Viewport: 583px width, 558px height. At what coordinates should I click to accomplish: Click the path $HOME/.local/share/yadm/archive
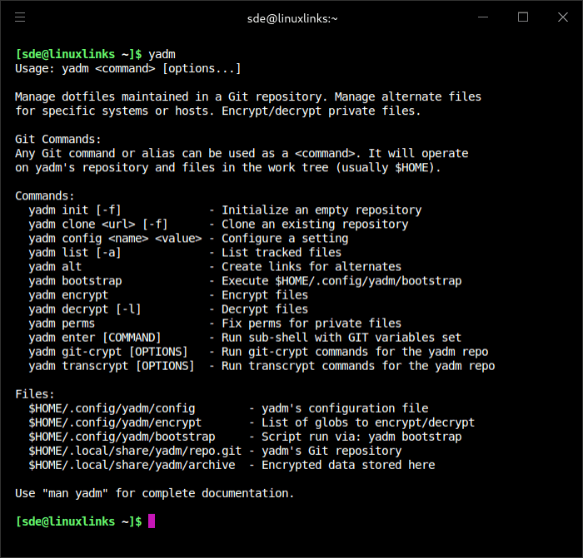click(x=132, y=465)
